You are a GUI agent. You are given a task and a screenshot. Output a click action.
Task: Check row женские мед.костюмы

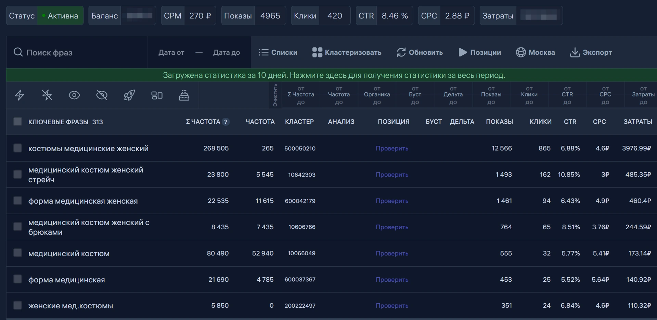click(x=17, y=305)
